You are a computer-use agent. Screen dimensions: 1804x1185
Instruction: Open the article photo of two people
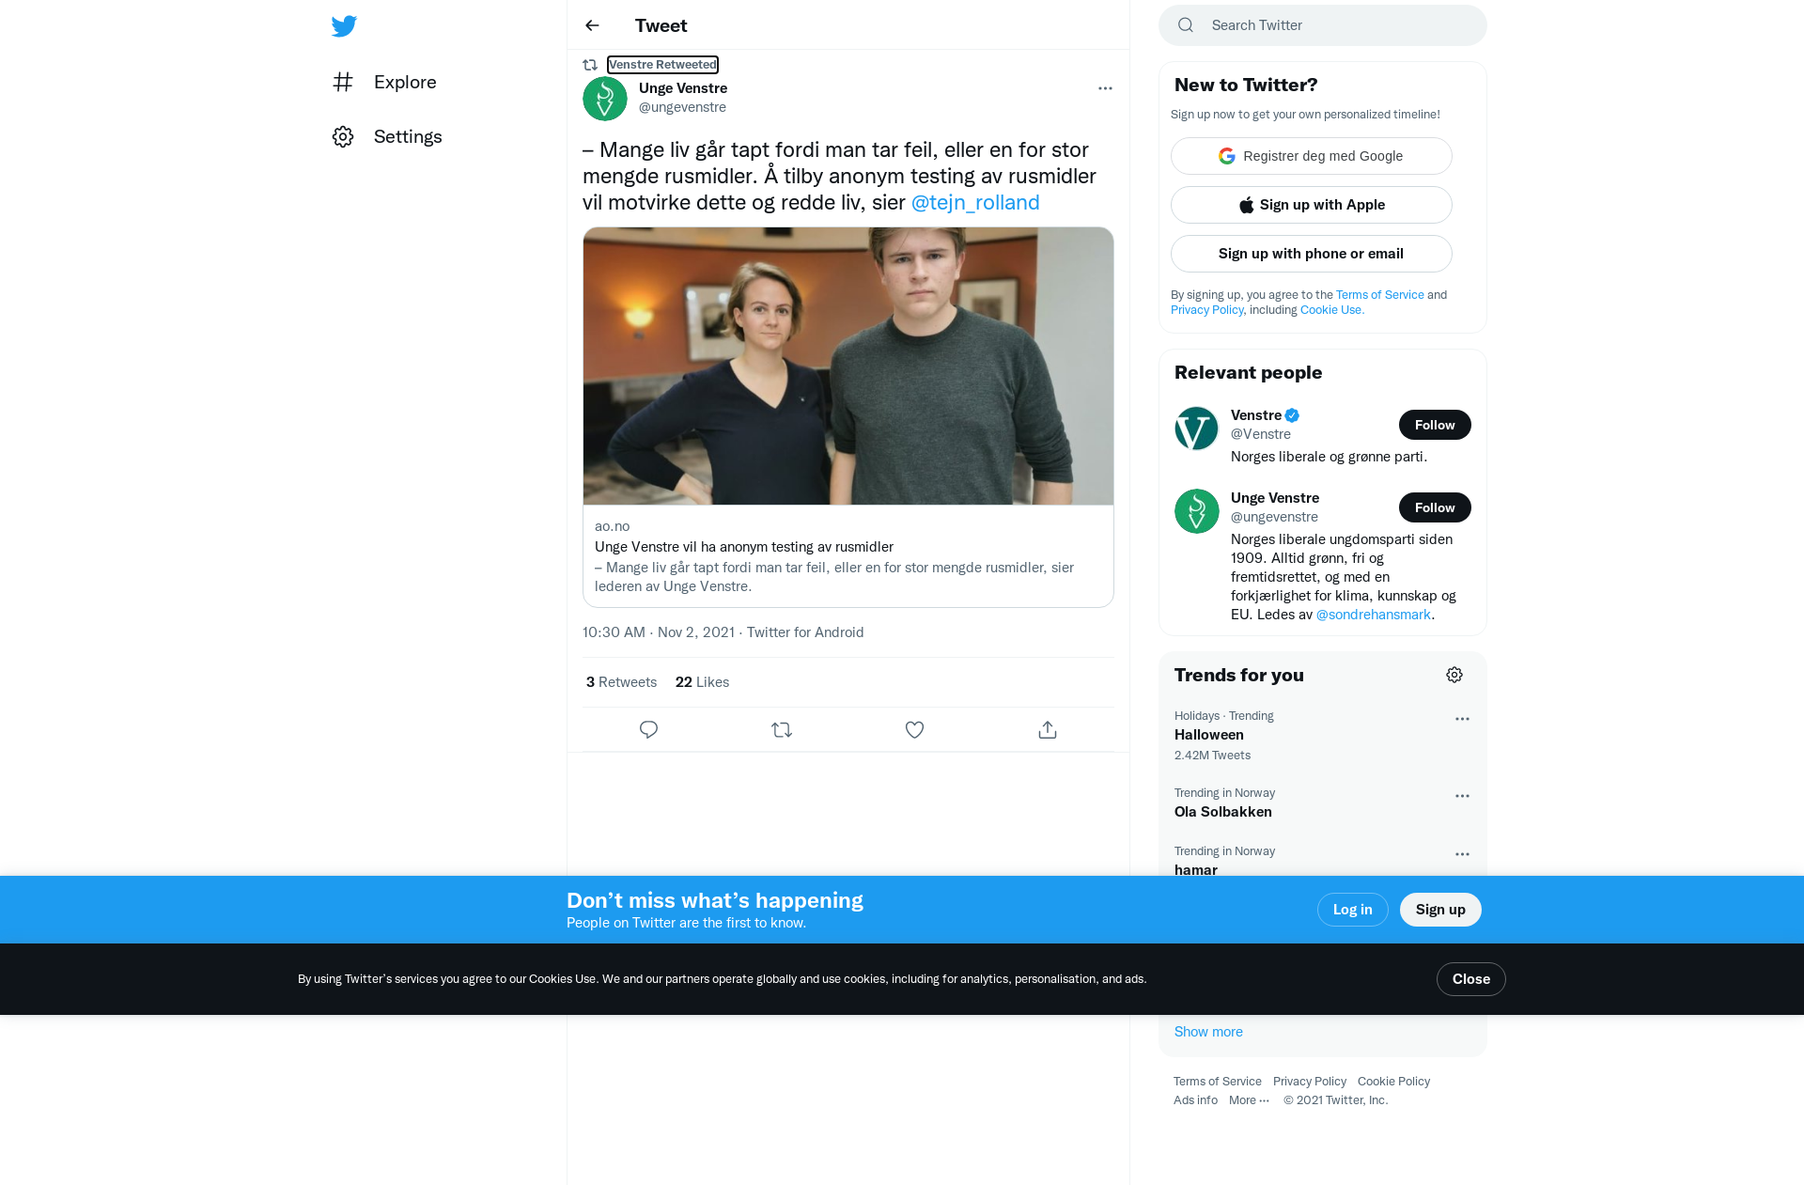click(848, 366)
